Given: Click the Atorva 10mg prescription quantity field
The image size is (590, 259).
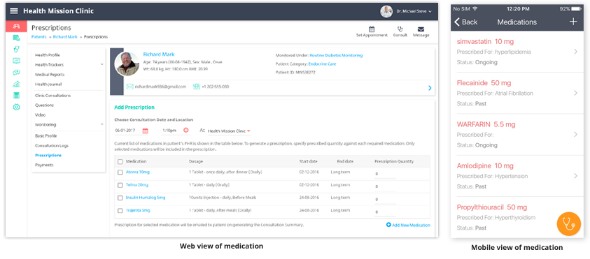Looking at the screenshot, I should [x=385, y=174].
